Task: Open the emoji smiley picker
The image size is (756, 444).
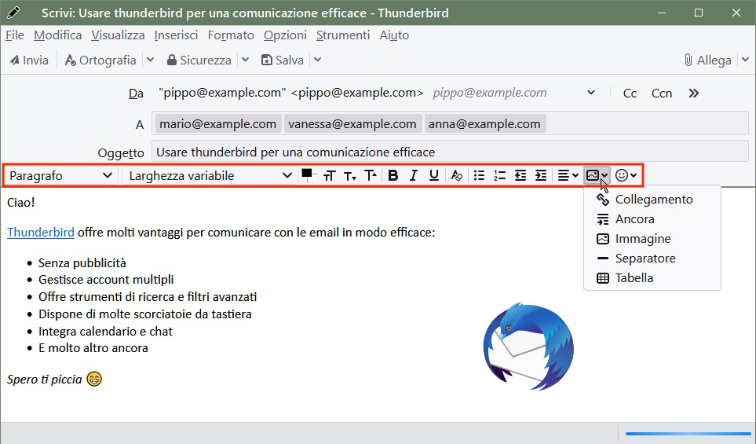Action: pyautogui.click(x=626, y=176)
